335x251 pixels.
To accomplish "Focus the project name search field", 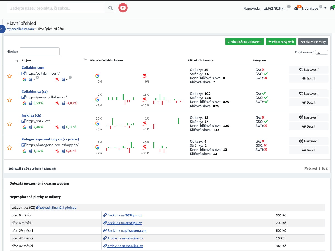I will point(56,8).
